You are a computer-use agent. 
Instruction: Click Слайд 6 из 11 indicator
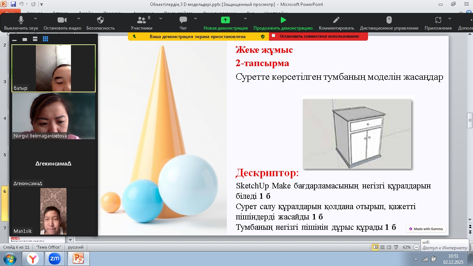pos(17,247)
